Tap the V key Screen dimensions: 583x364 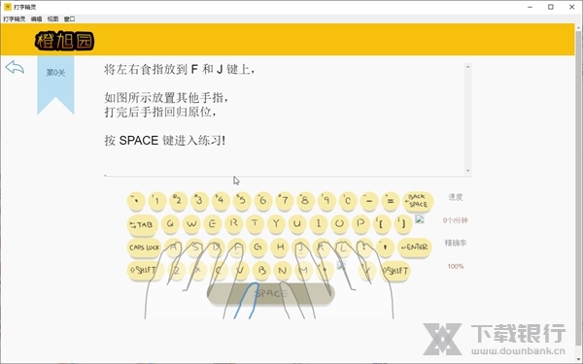click(x=241, y=270)
